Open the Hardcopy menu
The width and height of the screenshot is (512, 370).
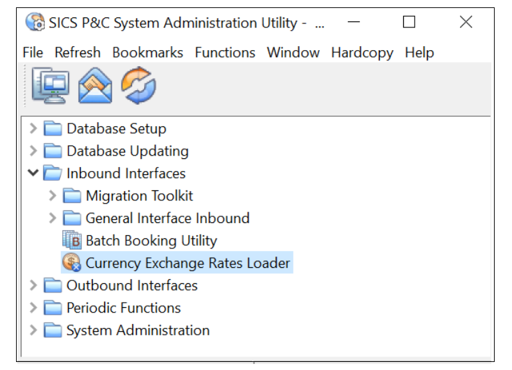tap(362, 52)
